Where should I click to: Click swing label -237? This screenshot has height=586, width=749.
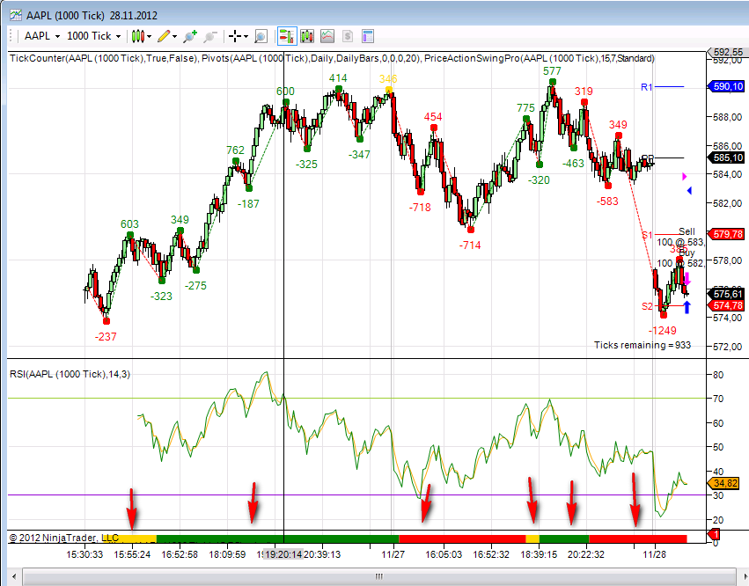[x=106, y=337]
